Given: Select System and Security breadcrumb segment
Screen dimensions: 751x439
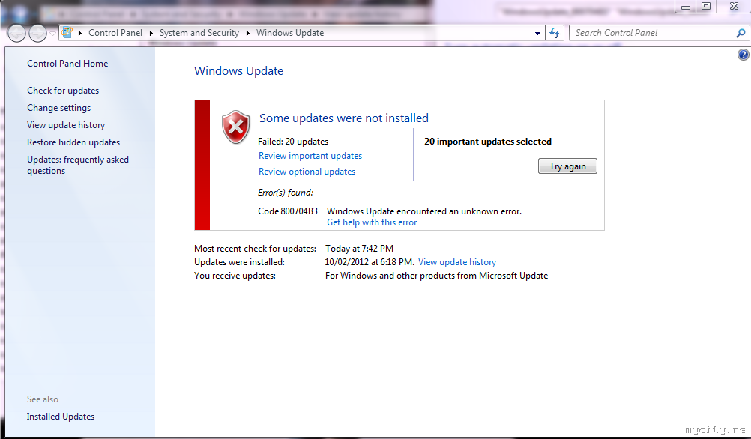Looking at the screenshot, I should (199, 33).
